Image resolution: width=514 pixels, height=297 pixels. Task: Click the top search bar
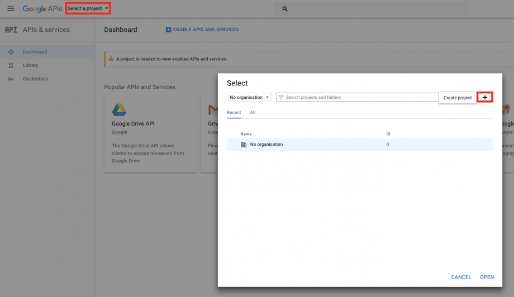coord(363,9)
